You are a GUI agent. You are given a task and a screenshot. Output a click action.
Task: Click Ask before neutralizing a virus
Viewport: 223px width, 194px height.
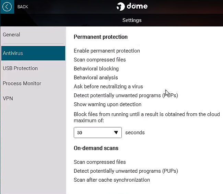[x=108, y=87]
